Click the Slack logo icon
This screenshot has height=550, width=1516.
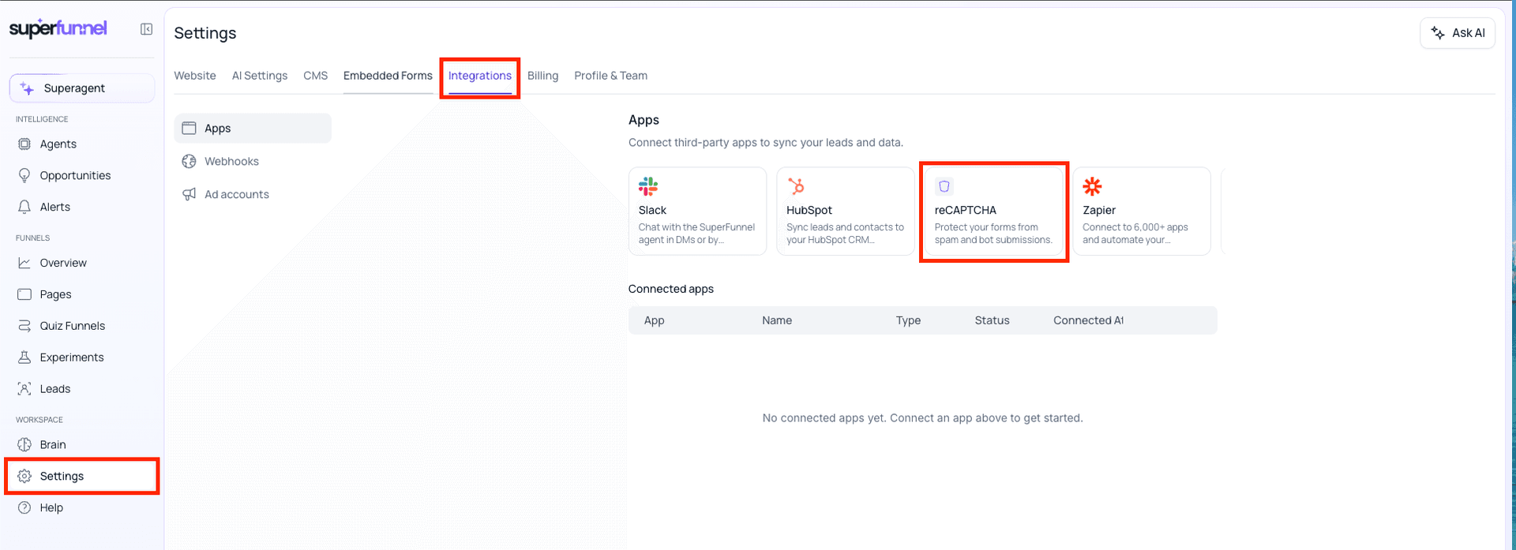pos(648,186)
